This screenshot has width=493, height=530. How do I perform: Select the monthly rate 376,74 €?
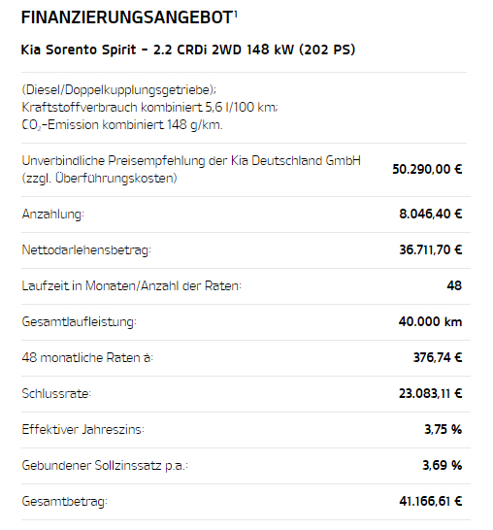pos(438,357)
